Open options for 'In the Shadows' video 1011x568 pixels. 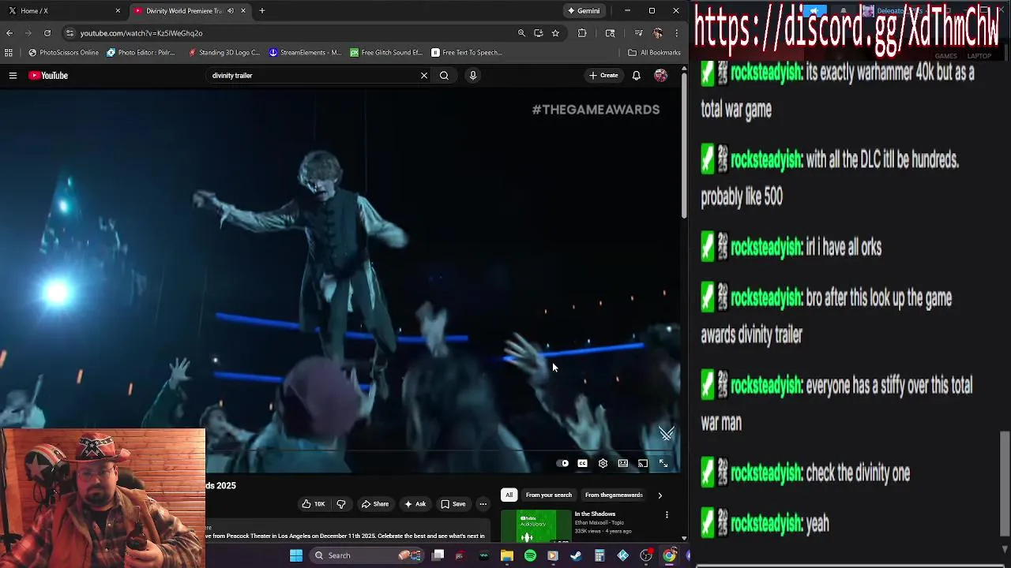coord(667,515)
